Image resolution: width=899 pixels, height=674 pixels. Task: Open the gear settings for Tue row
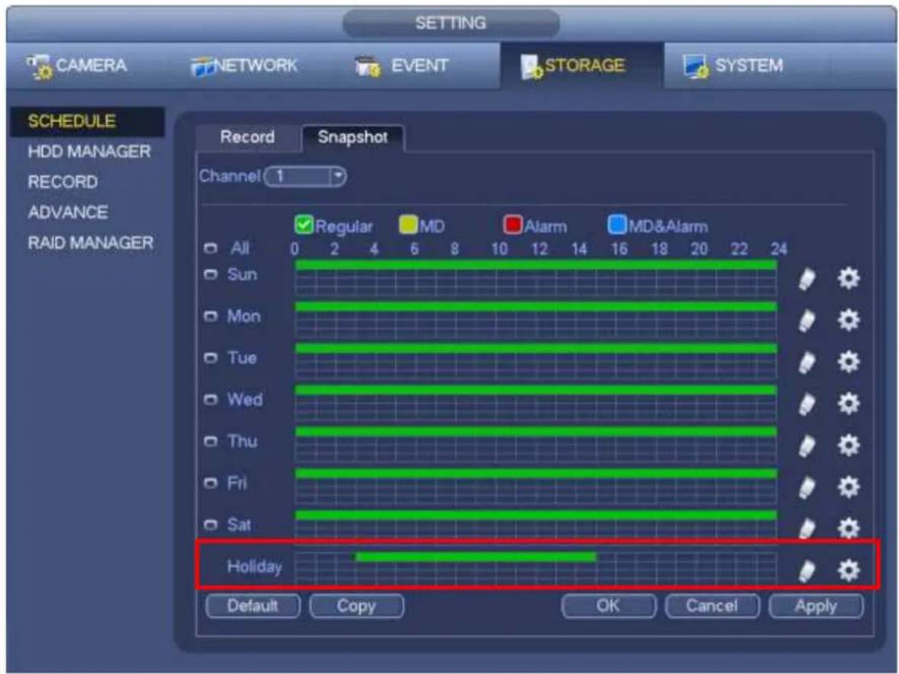849,362
